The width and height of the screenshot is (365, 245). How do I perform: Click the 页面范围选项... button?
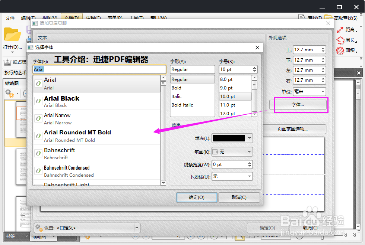(x=293, y=129)
